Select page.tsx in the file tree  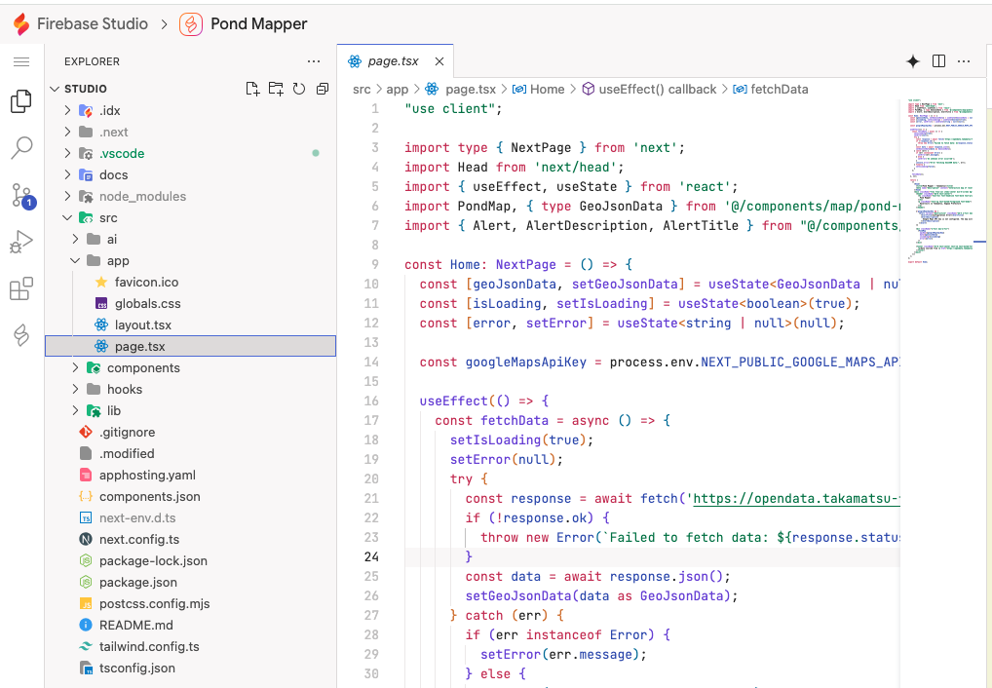(190, 346)
